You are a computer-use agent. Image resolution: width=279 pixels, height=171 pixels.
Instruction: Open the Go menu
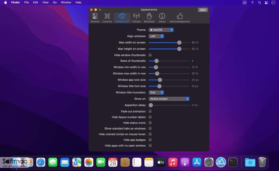tap(55, 3)
